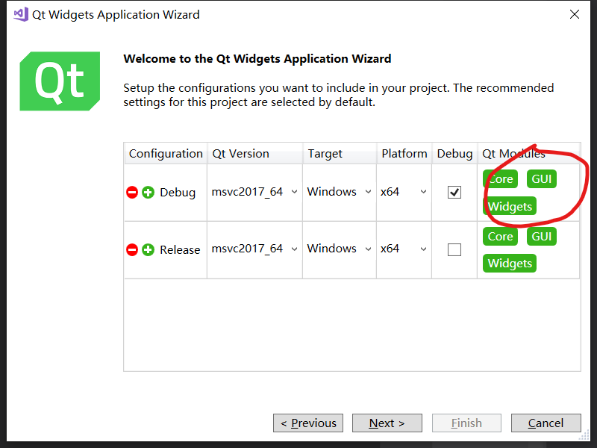Check the Debug checkbox in Release row

point(454,250)
